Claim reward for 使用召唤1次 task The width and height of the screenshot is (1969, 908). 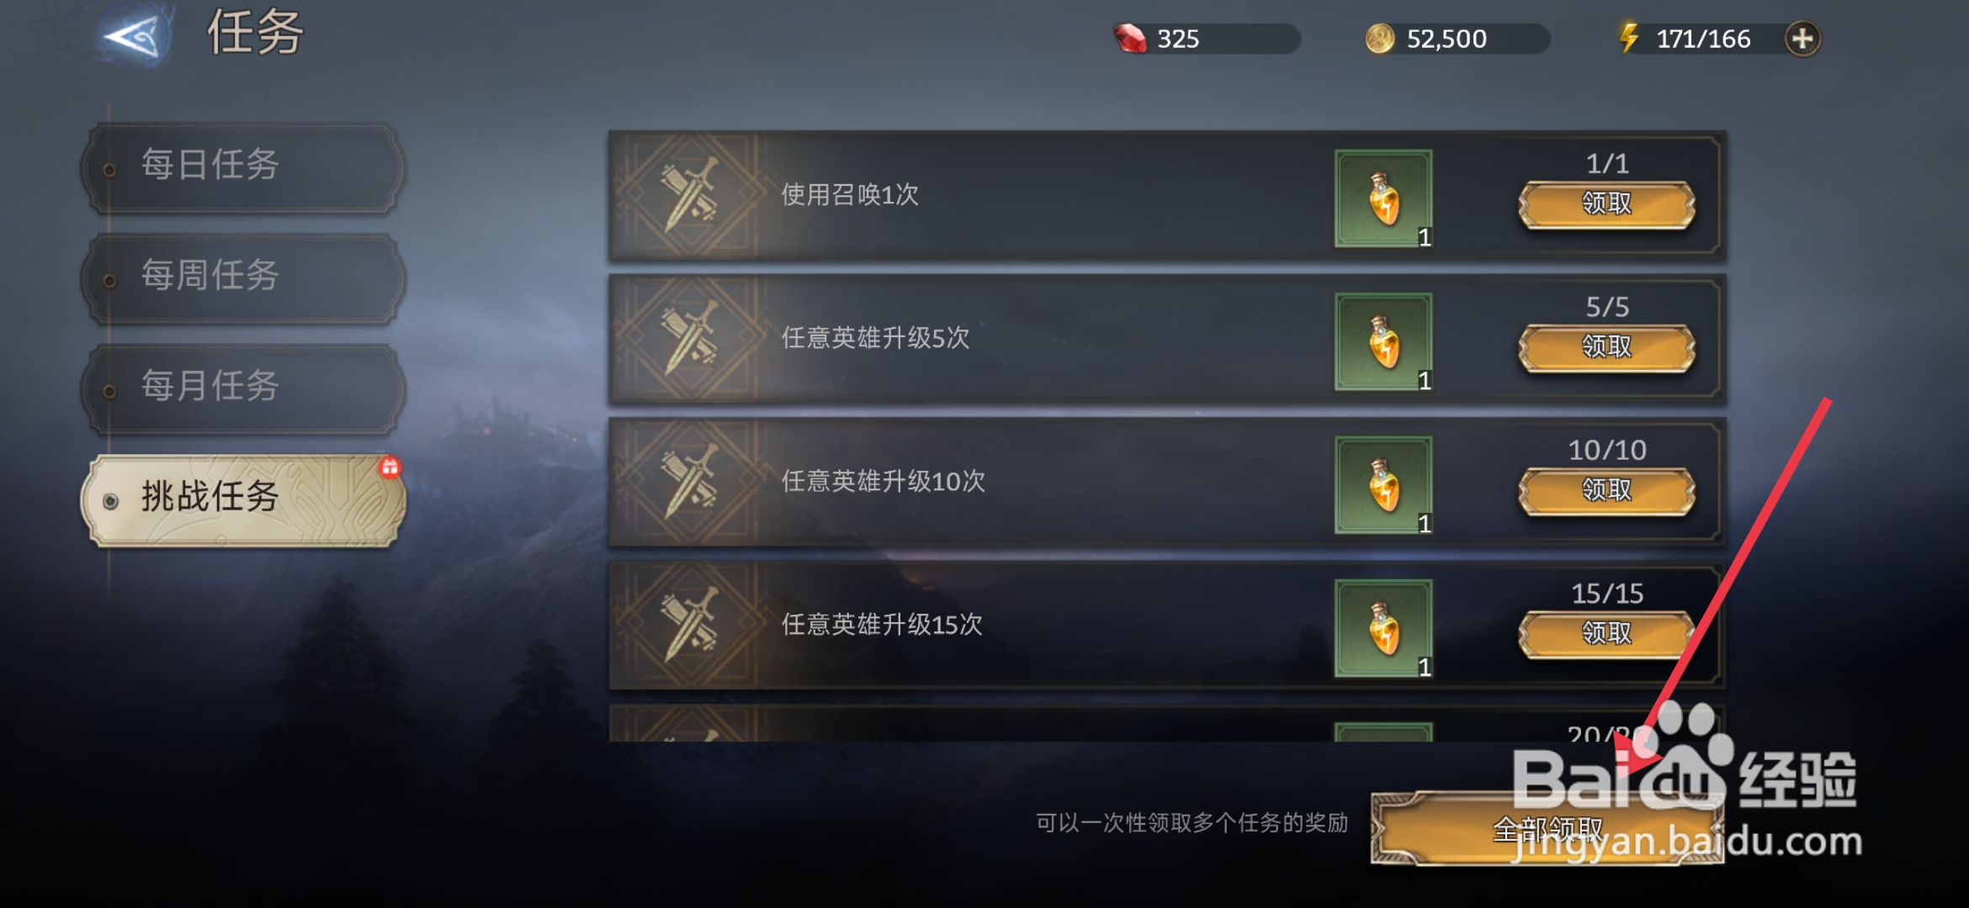pyautogui.click(x=1606, y=204)
